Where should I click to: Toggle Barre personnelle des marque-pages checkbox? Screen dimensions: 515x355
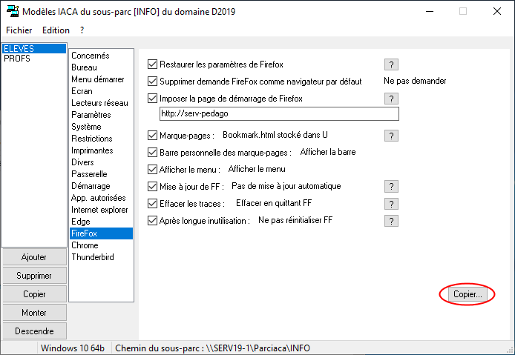(x=152, y=152)
